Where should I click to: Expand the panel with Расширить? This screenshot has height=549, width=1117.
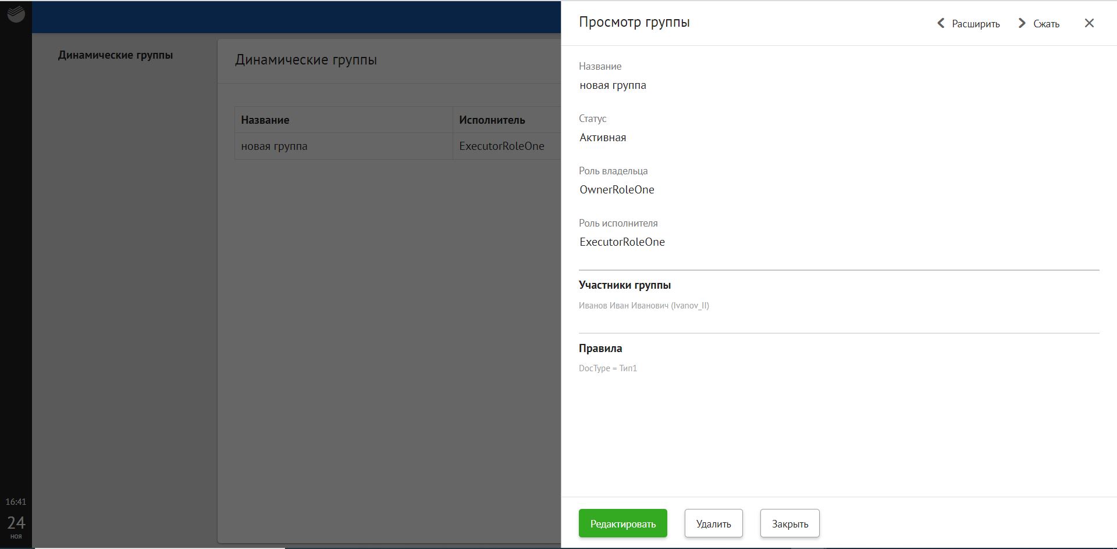tap(968, 24)
